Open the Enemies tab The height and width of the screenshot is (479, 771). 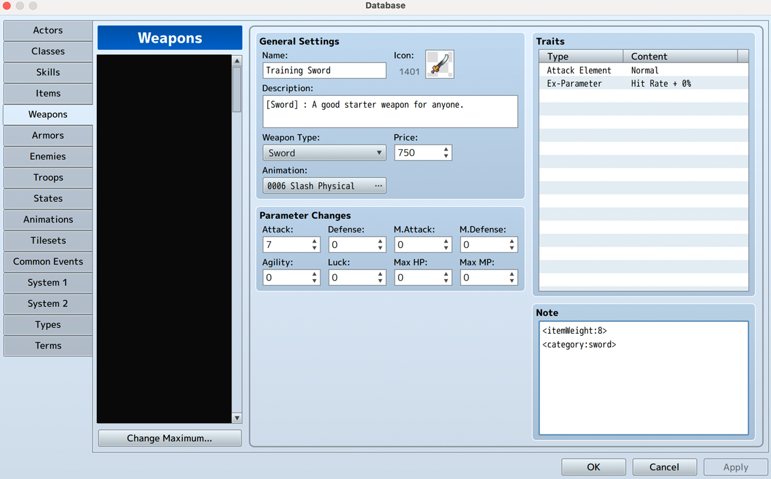48,156
